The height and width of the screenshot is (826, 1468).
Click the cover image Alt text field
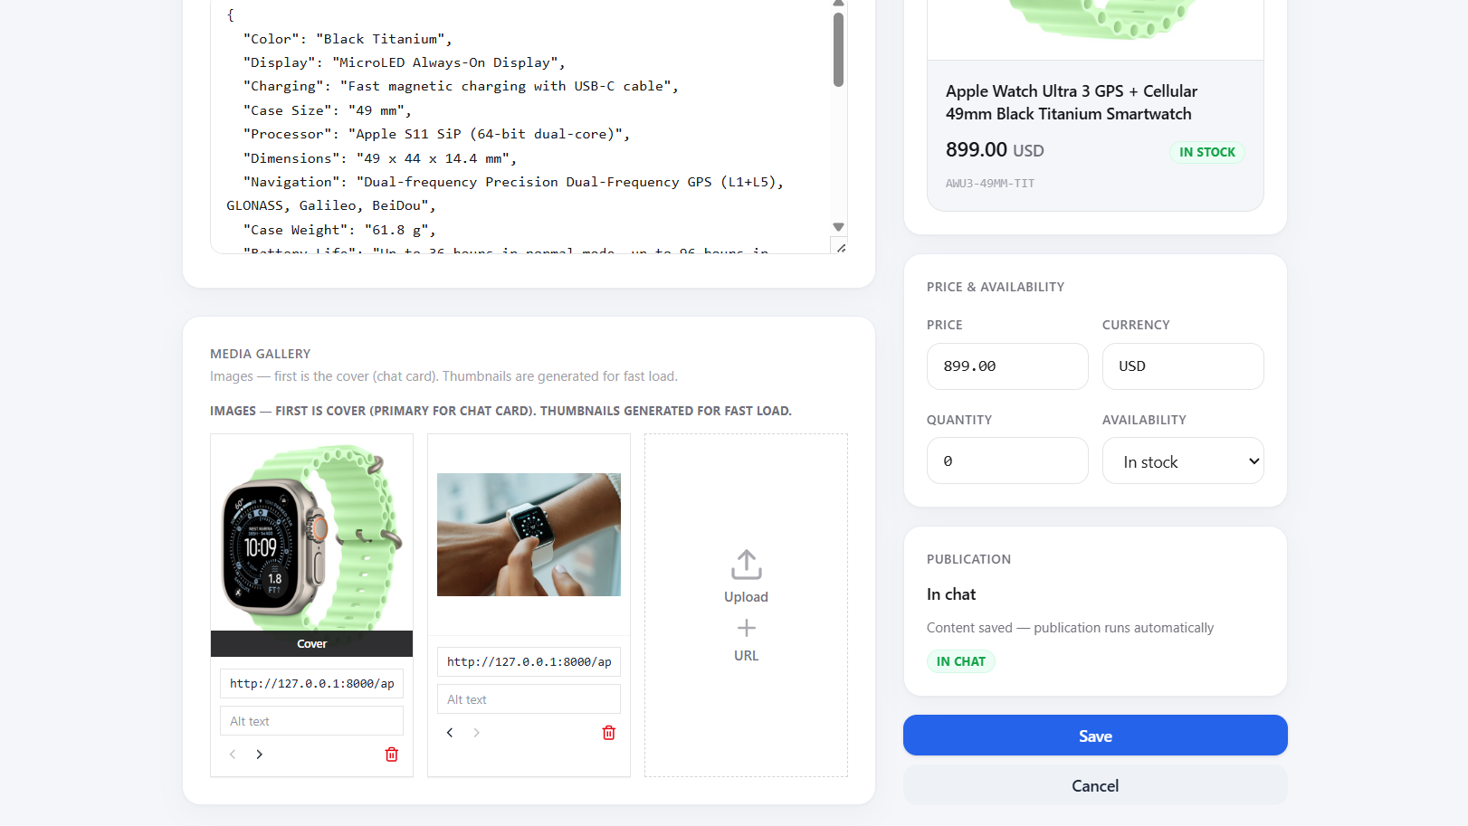coord(311,721)
